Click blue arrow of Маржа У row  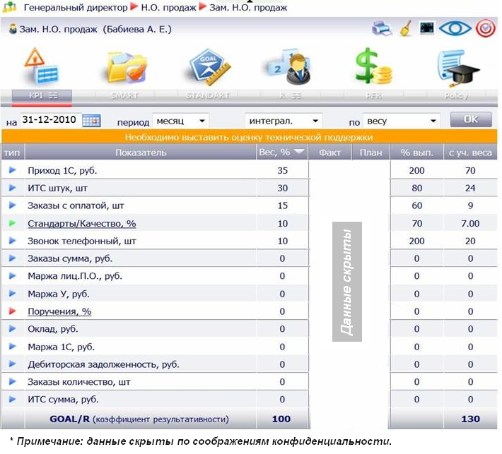12,293
